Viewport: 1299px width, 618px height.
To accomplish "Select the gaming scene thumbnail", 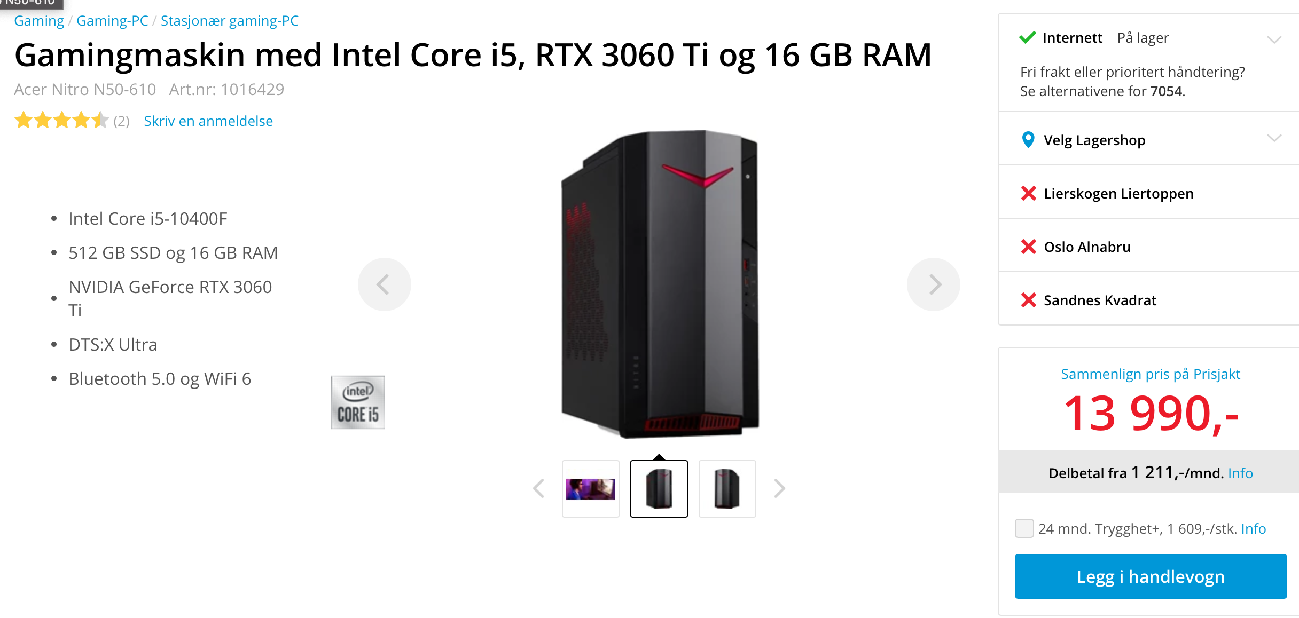I will pyautogui.click(x=590, y=489).
